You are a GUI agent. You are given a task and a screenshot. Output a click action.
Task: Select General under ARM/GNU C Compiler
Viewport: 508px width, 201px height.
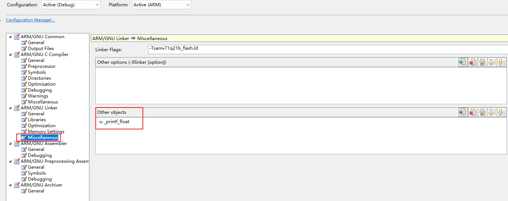point(36,60)
